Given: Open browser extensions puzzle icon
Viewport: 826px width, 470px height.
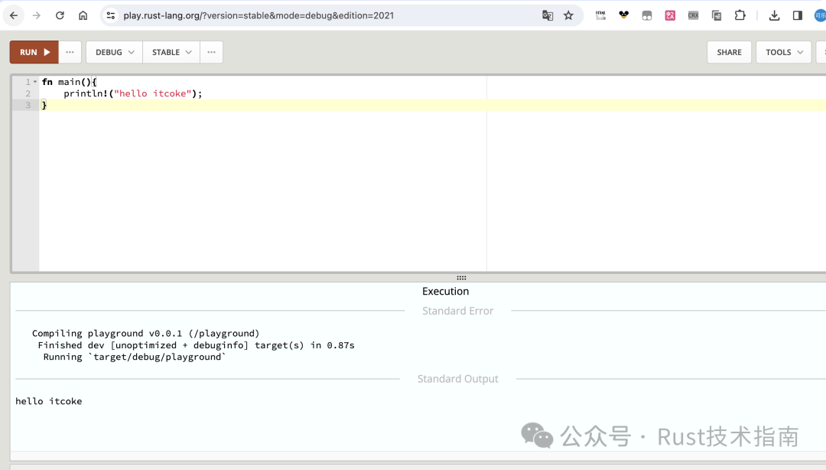Looking at the screenshot, I should (740, 15).
